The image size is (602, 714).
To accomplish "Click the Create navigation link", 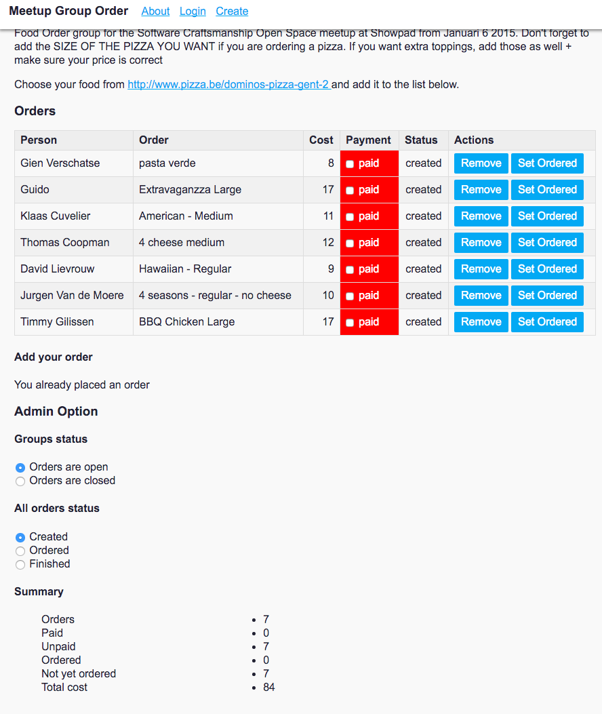I will point(232,11).
